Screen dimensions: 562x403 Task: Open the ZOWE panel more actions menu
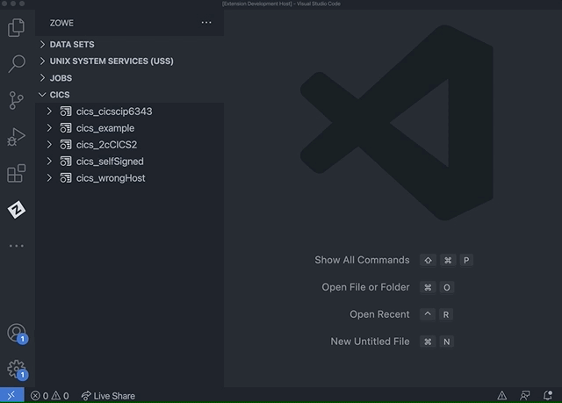pos(206,23)
